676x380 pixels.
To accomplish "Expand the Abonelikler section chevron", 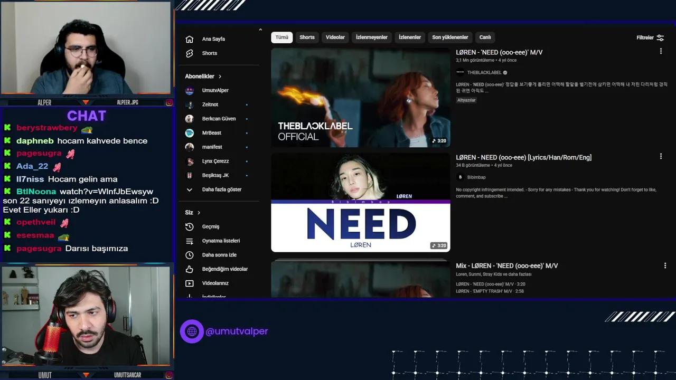I will tap(220, 77).
